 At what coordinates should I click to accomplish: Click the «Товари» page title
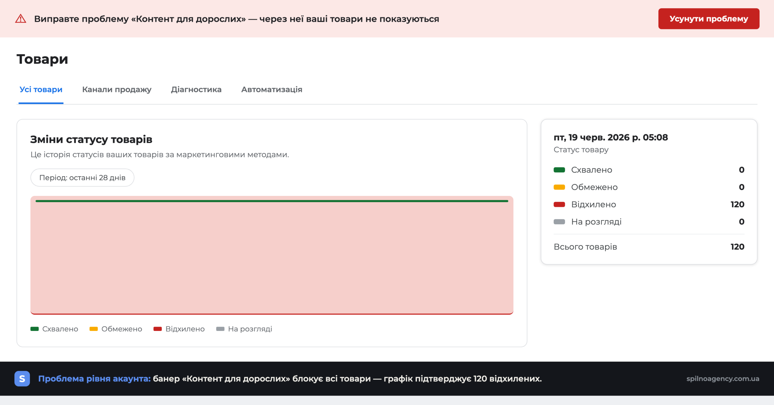(x=42, y=59)
